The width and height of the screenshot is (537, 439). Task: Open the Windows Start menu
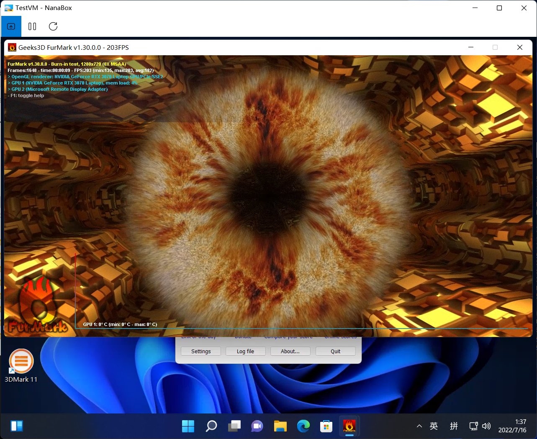[x=188, y=426]
